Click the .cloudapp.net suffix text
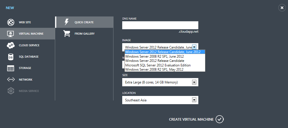The height and width of the screenshot is (128, 288). (x=188, y=32)
